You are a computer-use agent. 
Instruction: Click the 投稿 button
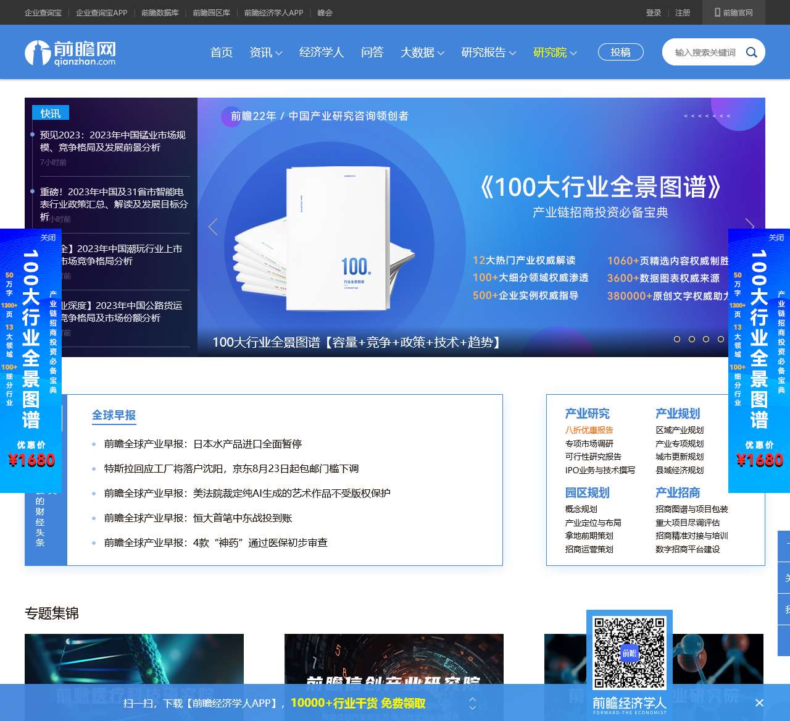(x=621, y=53)
